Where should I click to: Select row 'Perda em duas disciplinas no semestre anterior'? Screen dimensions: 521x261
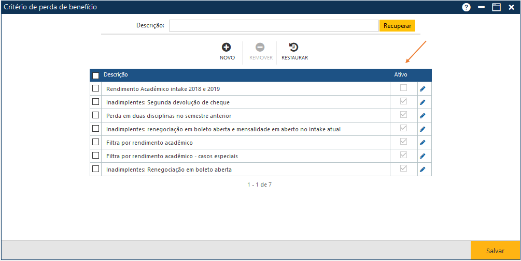[x=95, y=115]
